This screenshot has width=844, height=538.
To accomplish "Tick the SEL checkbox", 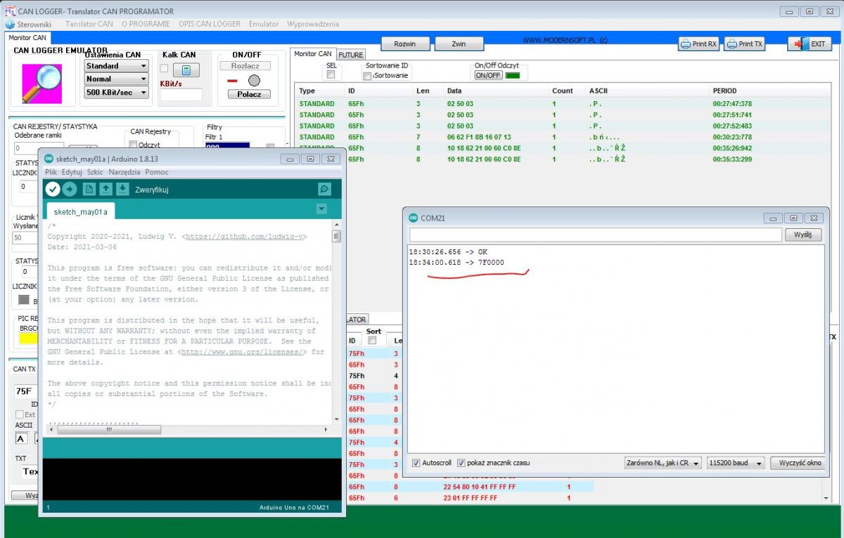I will tap(331, 74).
